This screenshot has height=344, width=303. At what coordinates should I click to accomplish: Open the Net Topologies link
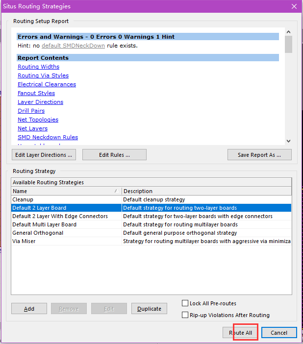[x=38, y=120]
